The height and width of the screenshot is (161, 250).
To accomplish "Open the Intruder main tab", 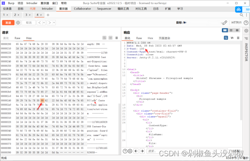I will pyautogui.click(x=47, y=8).
